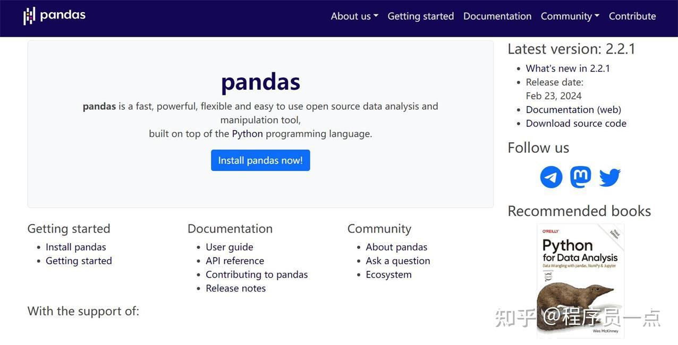The width and height of the screenshot is (678, 345).
Task: Open Telegram via the follow icon
Action: point(551,177)
